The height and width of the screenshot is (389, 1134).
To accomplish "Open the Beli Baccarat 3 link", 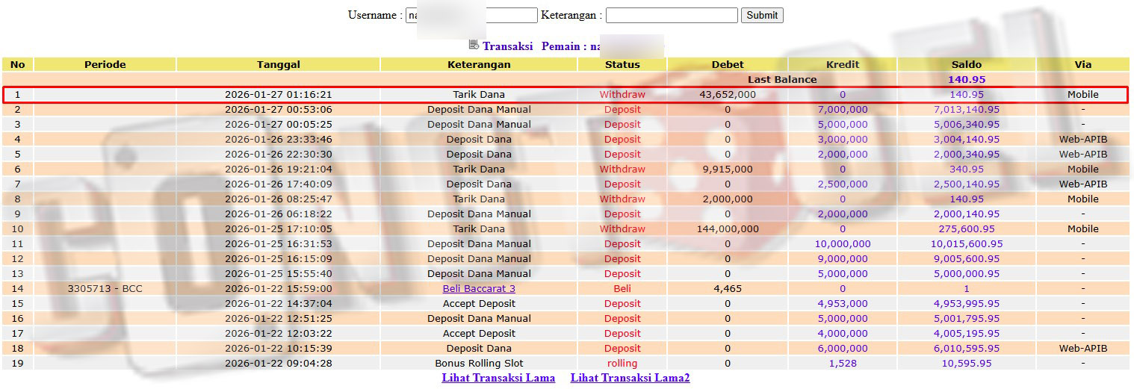I will (x=479, y=288).
